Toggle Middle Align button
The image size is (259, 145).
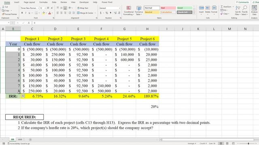pos(62,8)
